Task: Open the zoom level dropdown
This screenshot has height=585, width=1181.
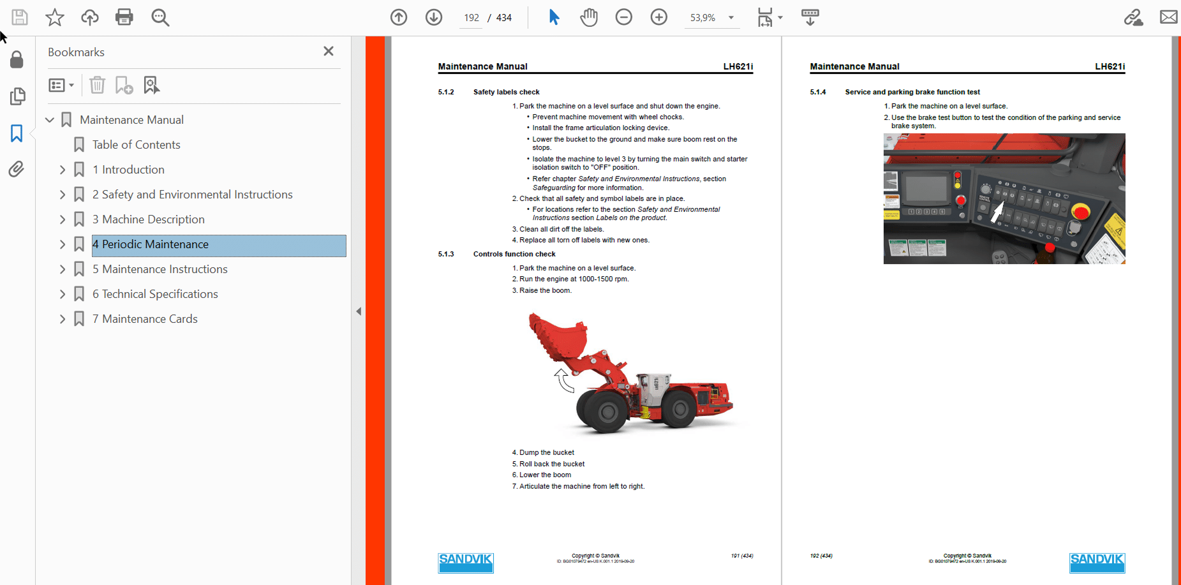Action: (x=731, y=18)
